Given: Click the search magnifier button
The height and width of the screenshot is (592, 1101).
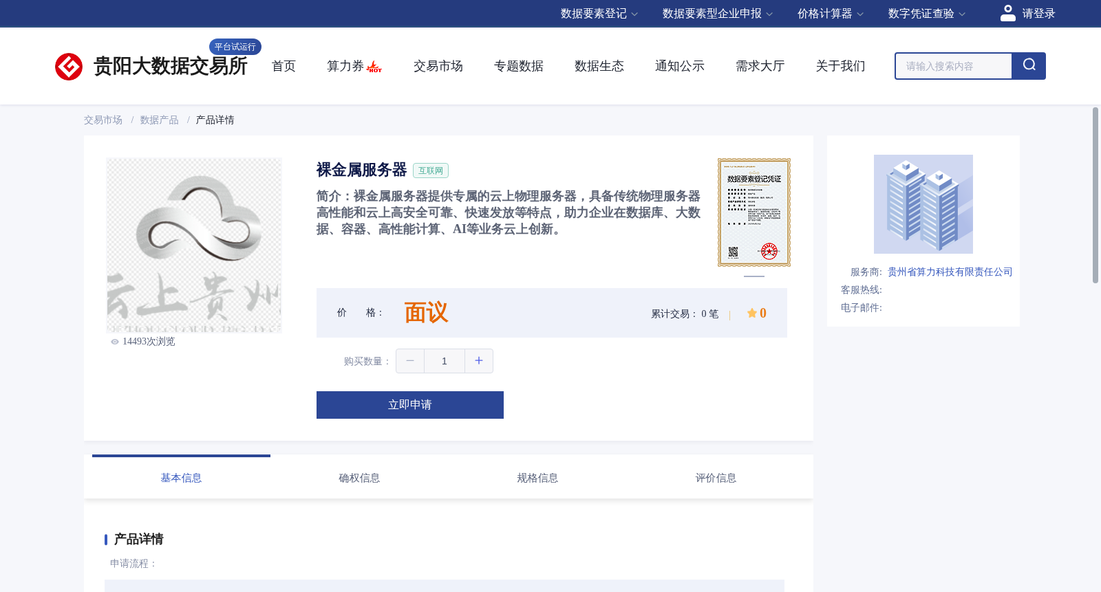Looking at the screenshot, I should 1029,66.
